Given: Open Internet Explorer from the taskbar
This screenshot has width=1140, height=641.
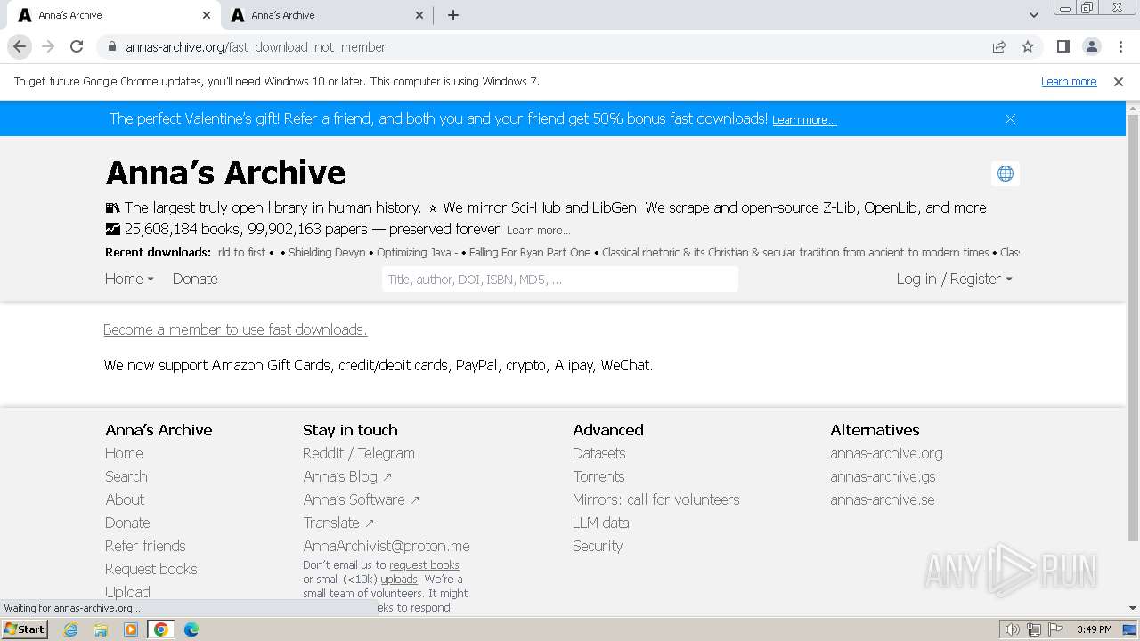Looking at the screenshot, I should click(71, 629).
